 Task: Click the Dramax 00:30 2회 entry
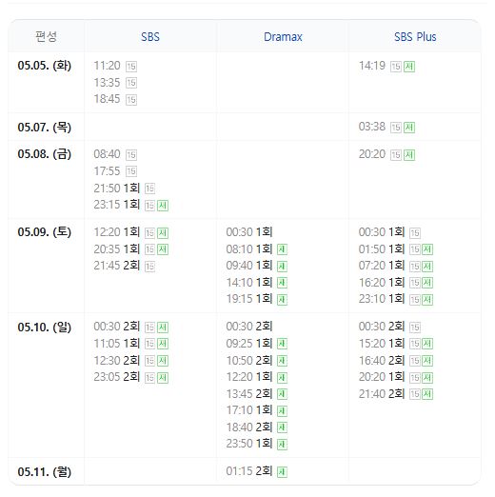coord(249,327)
